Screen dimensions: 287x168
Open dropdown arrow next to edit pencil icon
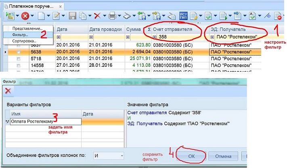point(63,16)
